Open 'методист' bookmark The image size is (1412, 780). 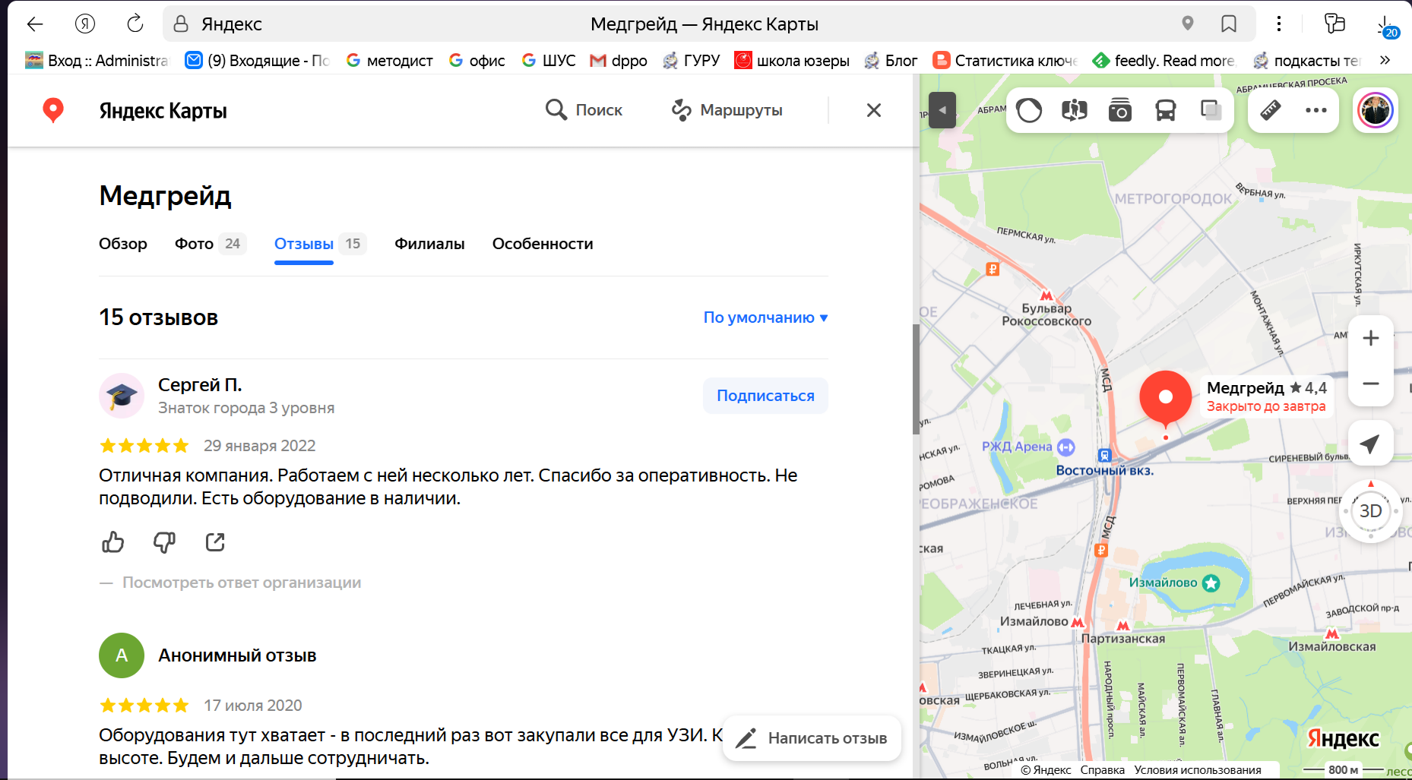point(389,61)
